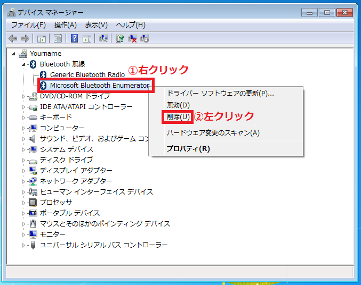Click the Generic Bluetooth Radio icon
Viewport: 361px width, 285px height.
pos(43,74)
